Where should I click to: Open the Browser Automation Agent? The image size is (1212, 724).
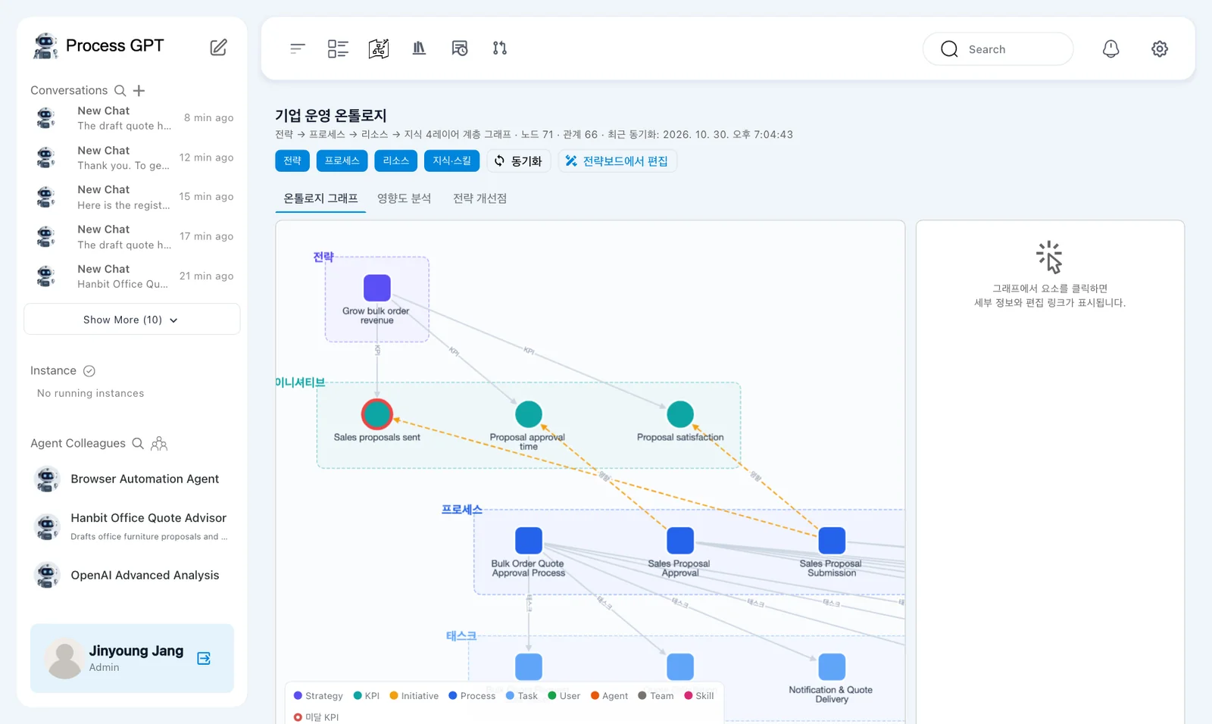click(132, 479)
